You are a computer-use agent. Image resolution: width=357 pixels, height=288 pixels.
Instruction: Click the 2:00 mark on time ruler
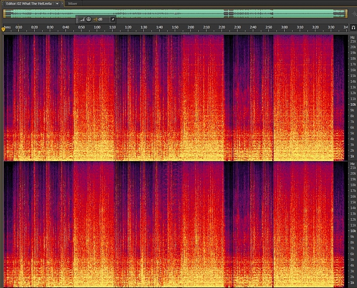[190, 27]
